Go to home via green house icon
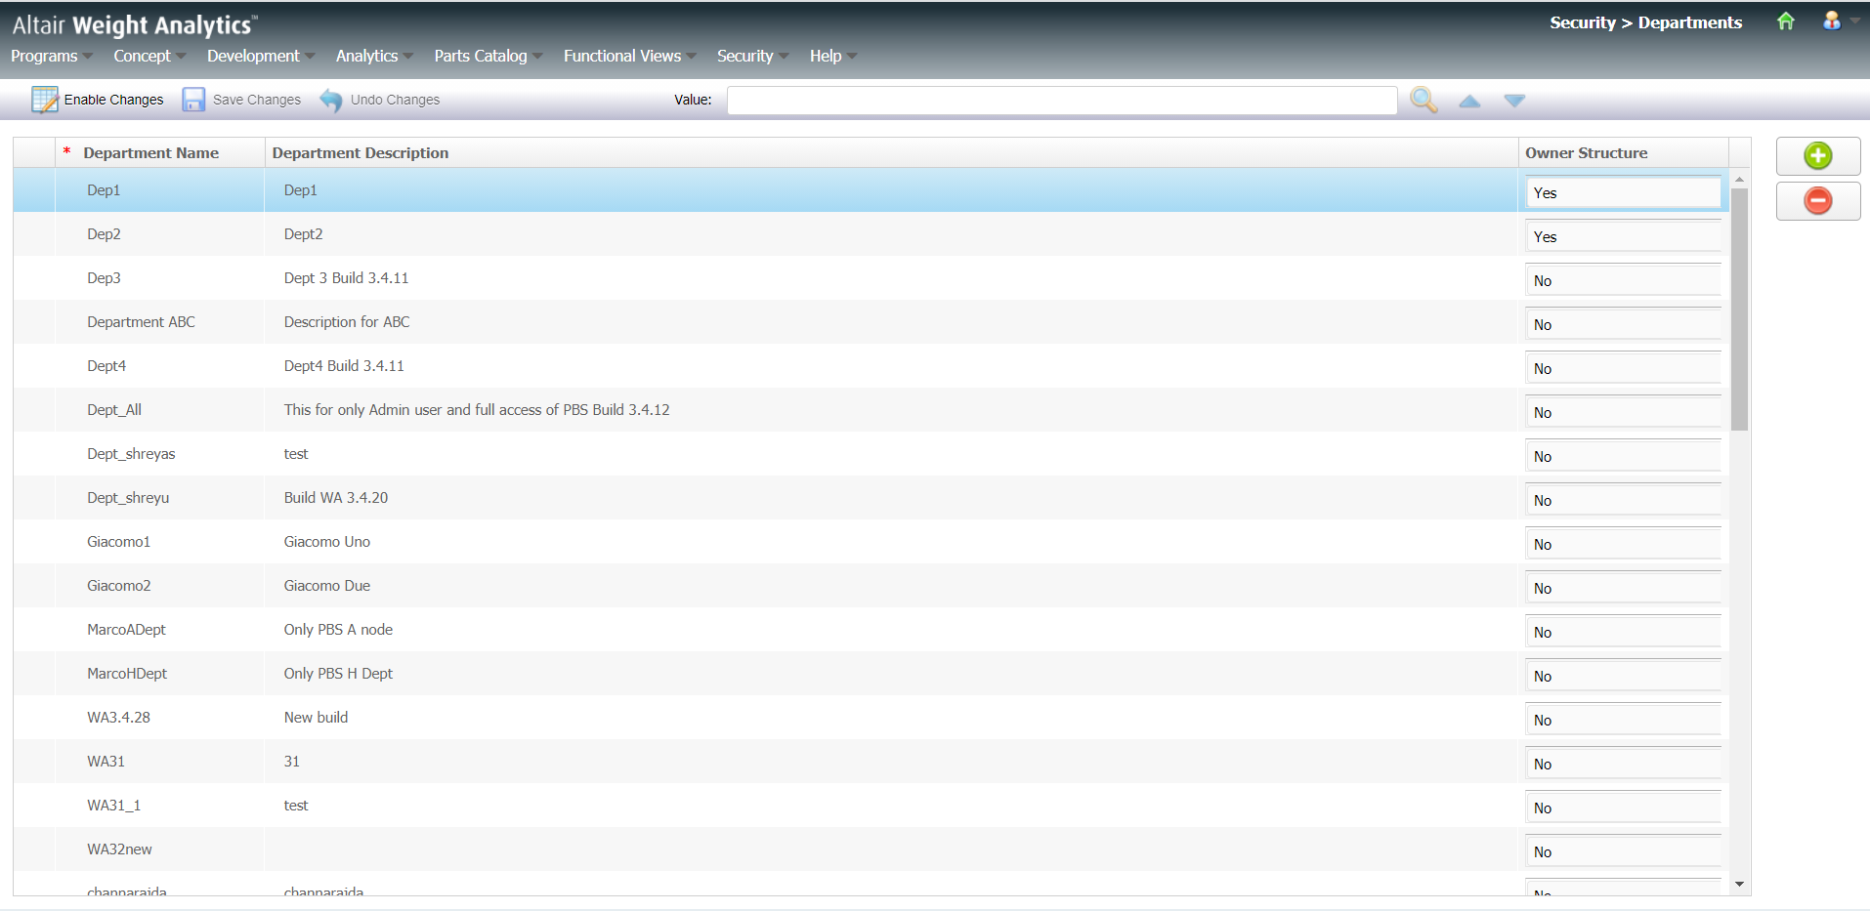 (1786, 21)
